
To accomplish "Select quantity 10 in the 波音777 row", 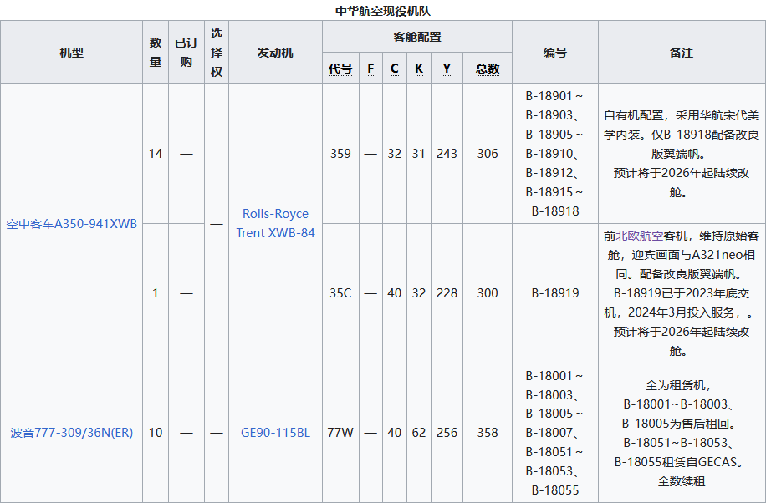I will coord(156,433).
